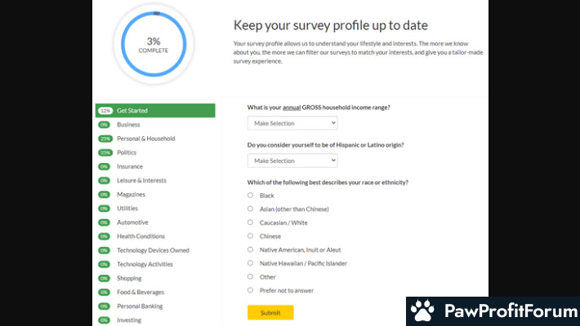Click the yellow Submit button
The width and height of the screenshot is (580, 326).
point(270,312)
